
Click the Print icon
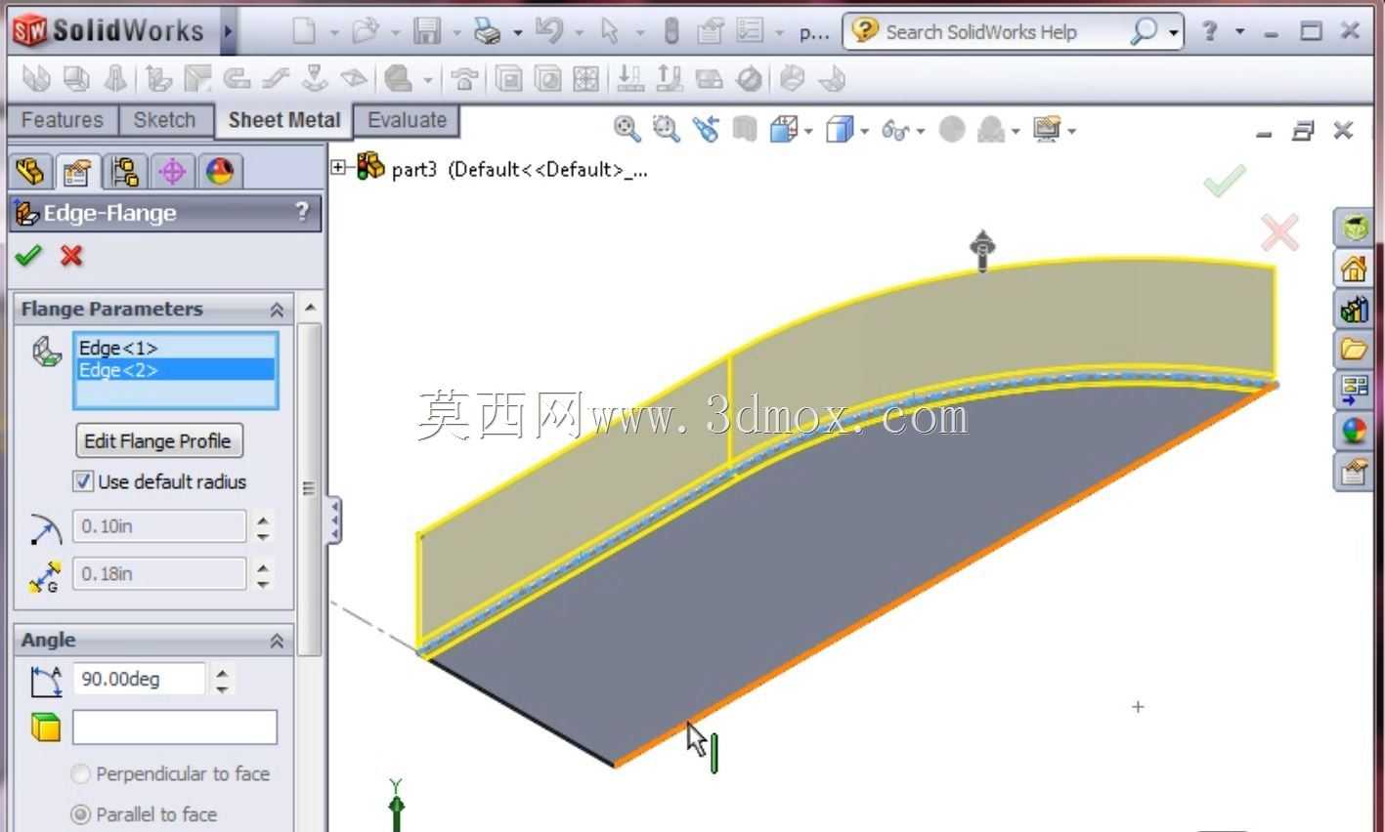[487, 31]
